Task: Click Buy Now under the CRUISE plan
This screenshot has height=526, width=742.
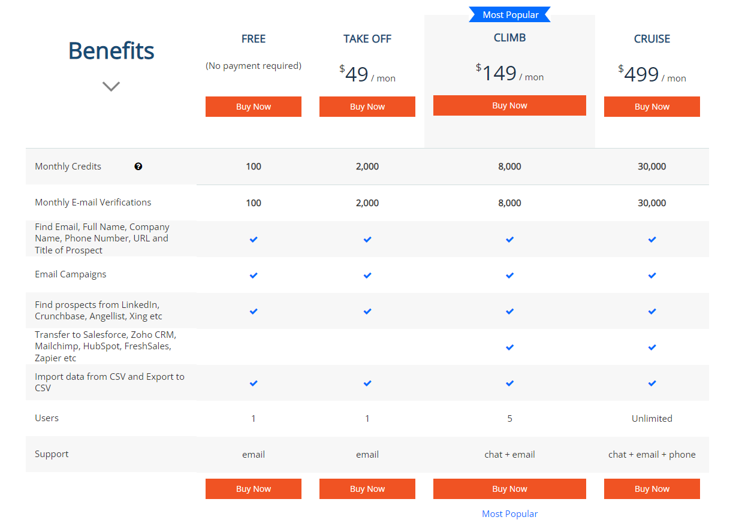Action: [x=652, y=106]
